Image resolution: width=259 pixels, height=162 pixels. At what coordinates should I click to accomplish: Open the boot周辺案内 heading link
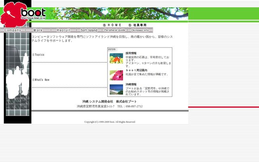(136, 70)
